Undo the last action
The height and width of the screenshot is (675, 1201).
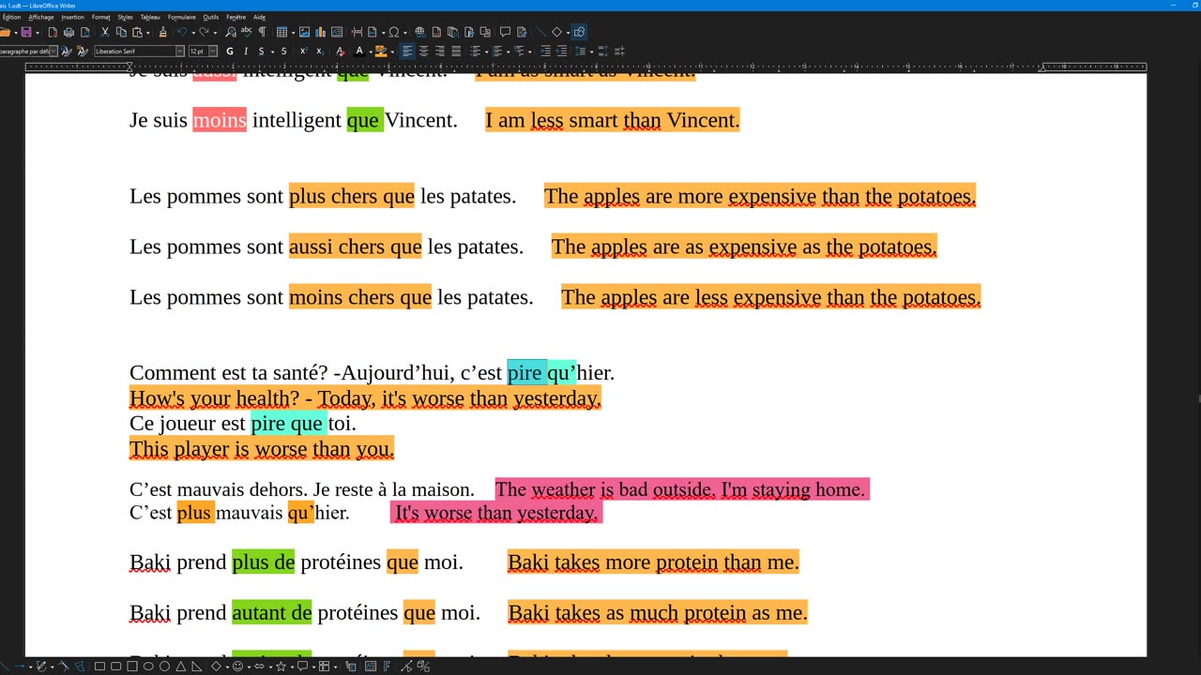(182, 32)
